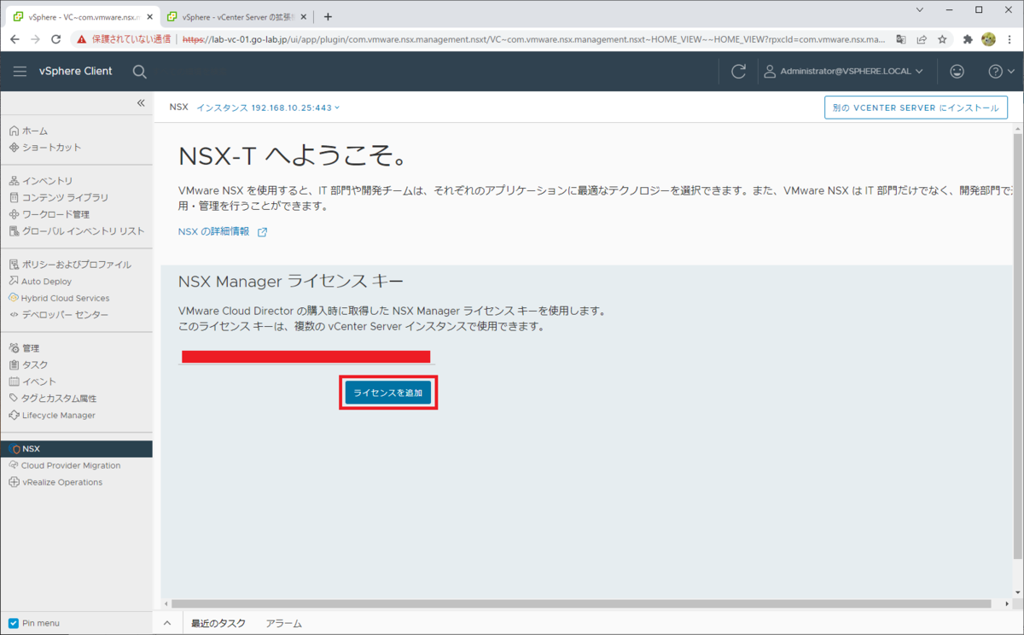The width and height of the screenshot is (1024, 635).
Task: Collapse the sidebar with double chevron
Action: click(x=141, y=103)
